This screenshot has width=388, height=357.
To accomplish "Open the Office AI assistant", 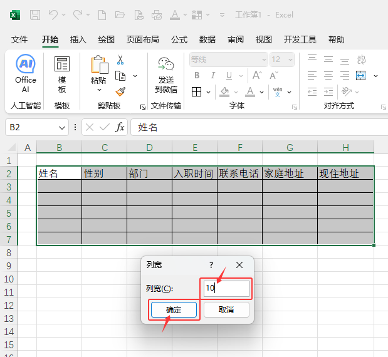I will [26, 74].
